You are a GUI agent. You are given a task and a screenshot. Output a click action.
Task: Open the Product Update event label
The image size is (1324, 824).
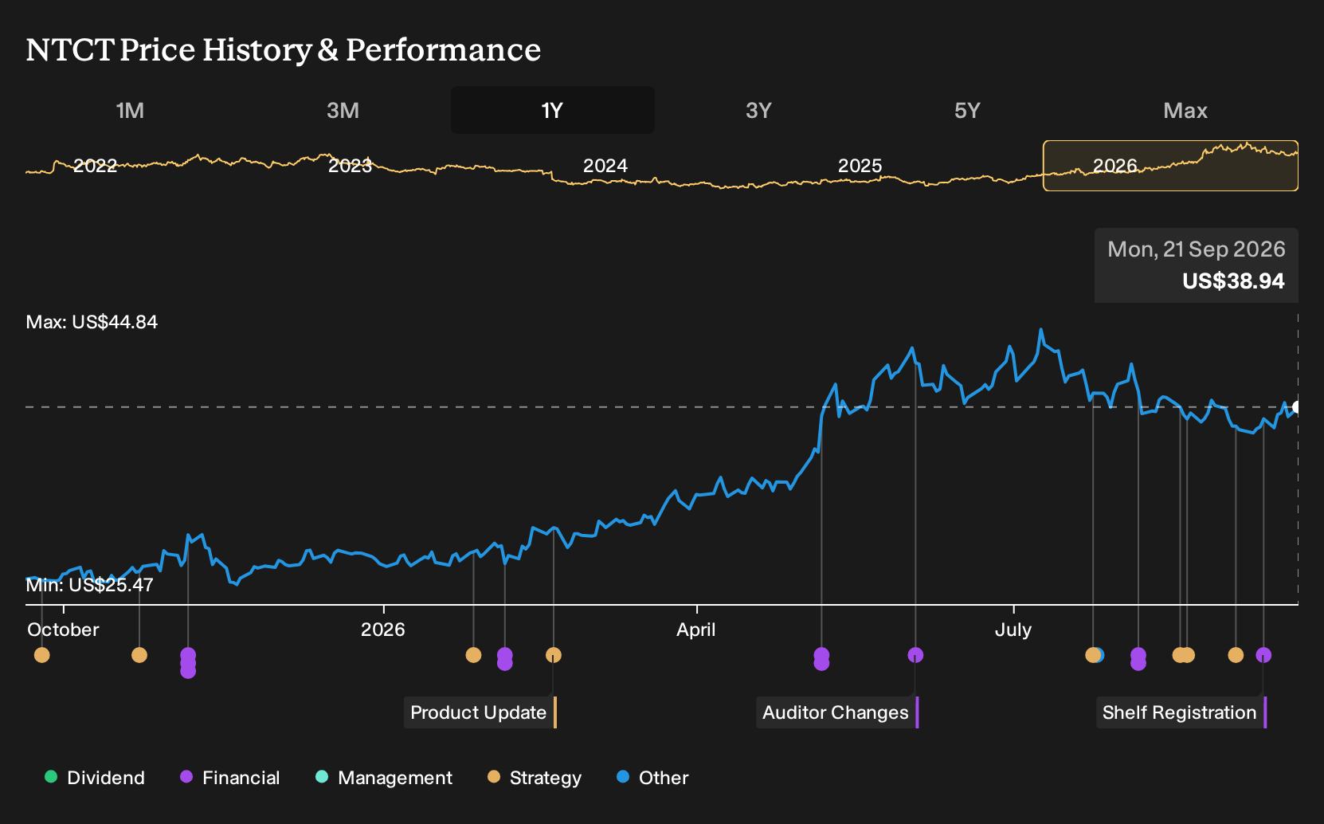click(x=480, y=712)
